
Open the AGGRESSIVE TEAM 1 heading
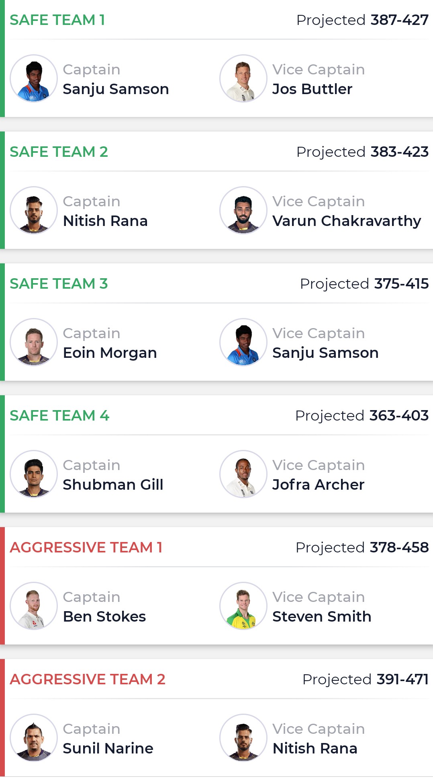click(x=86, y=547)
